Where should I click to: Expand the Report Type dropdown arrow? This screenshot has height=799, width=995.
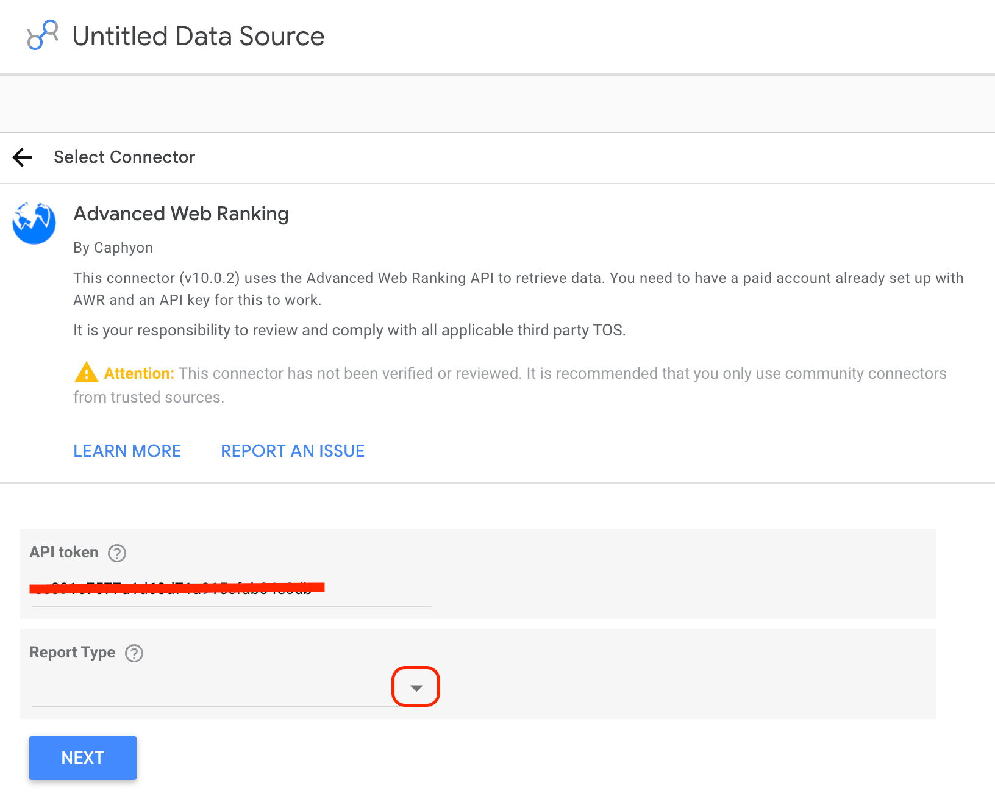416,688
